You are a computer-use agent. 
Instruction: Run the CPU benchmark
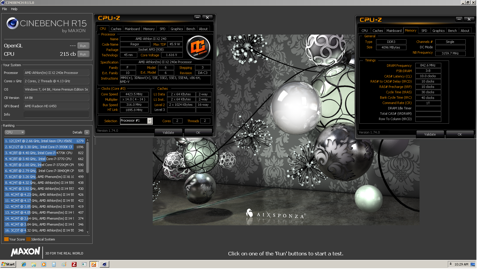pos(83,54)
